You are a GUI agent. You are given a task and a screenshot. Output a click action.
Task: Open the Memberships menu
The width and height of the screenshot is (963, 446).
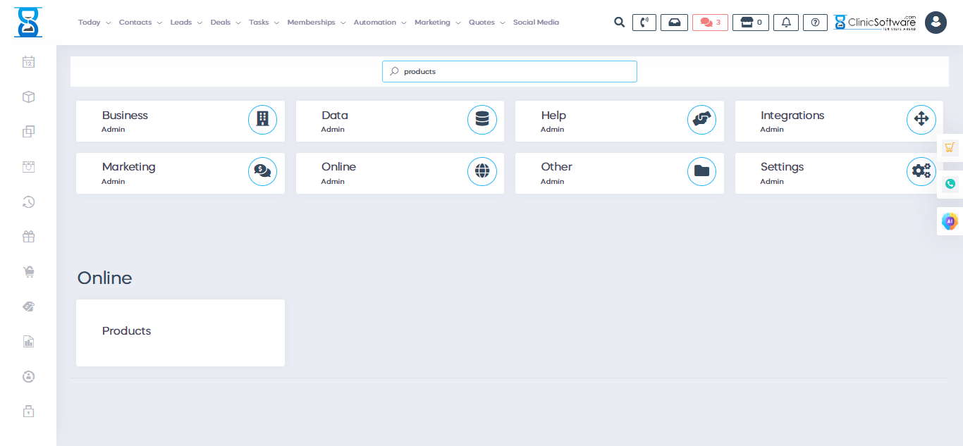pyautogui.click(x=316, y=23)
